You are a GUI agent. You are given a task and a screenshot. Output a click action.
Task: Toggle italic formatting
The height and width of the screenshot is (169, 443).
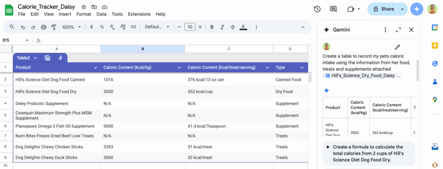[222, 27]
